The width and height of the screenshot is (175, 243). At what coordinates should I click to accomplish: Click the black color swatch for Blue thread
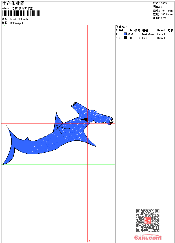pos(125,38)
